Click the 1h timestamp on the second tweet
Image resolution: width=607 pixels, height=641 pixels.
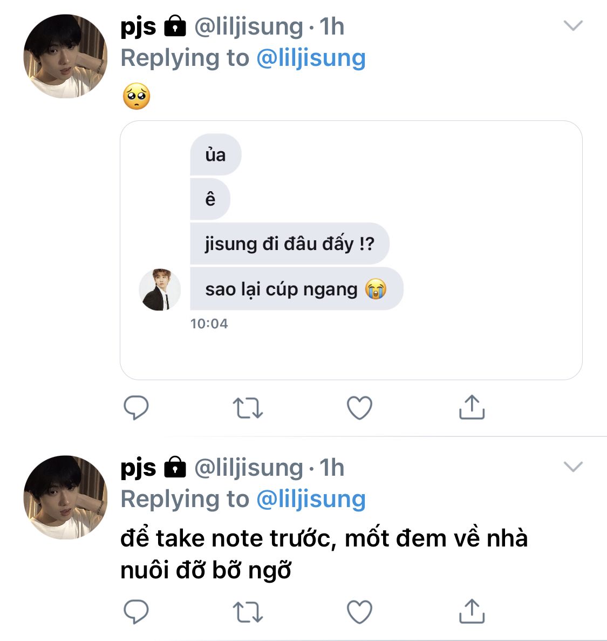[332, 468]
